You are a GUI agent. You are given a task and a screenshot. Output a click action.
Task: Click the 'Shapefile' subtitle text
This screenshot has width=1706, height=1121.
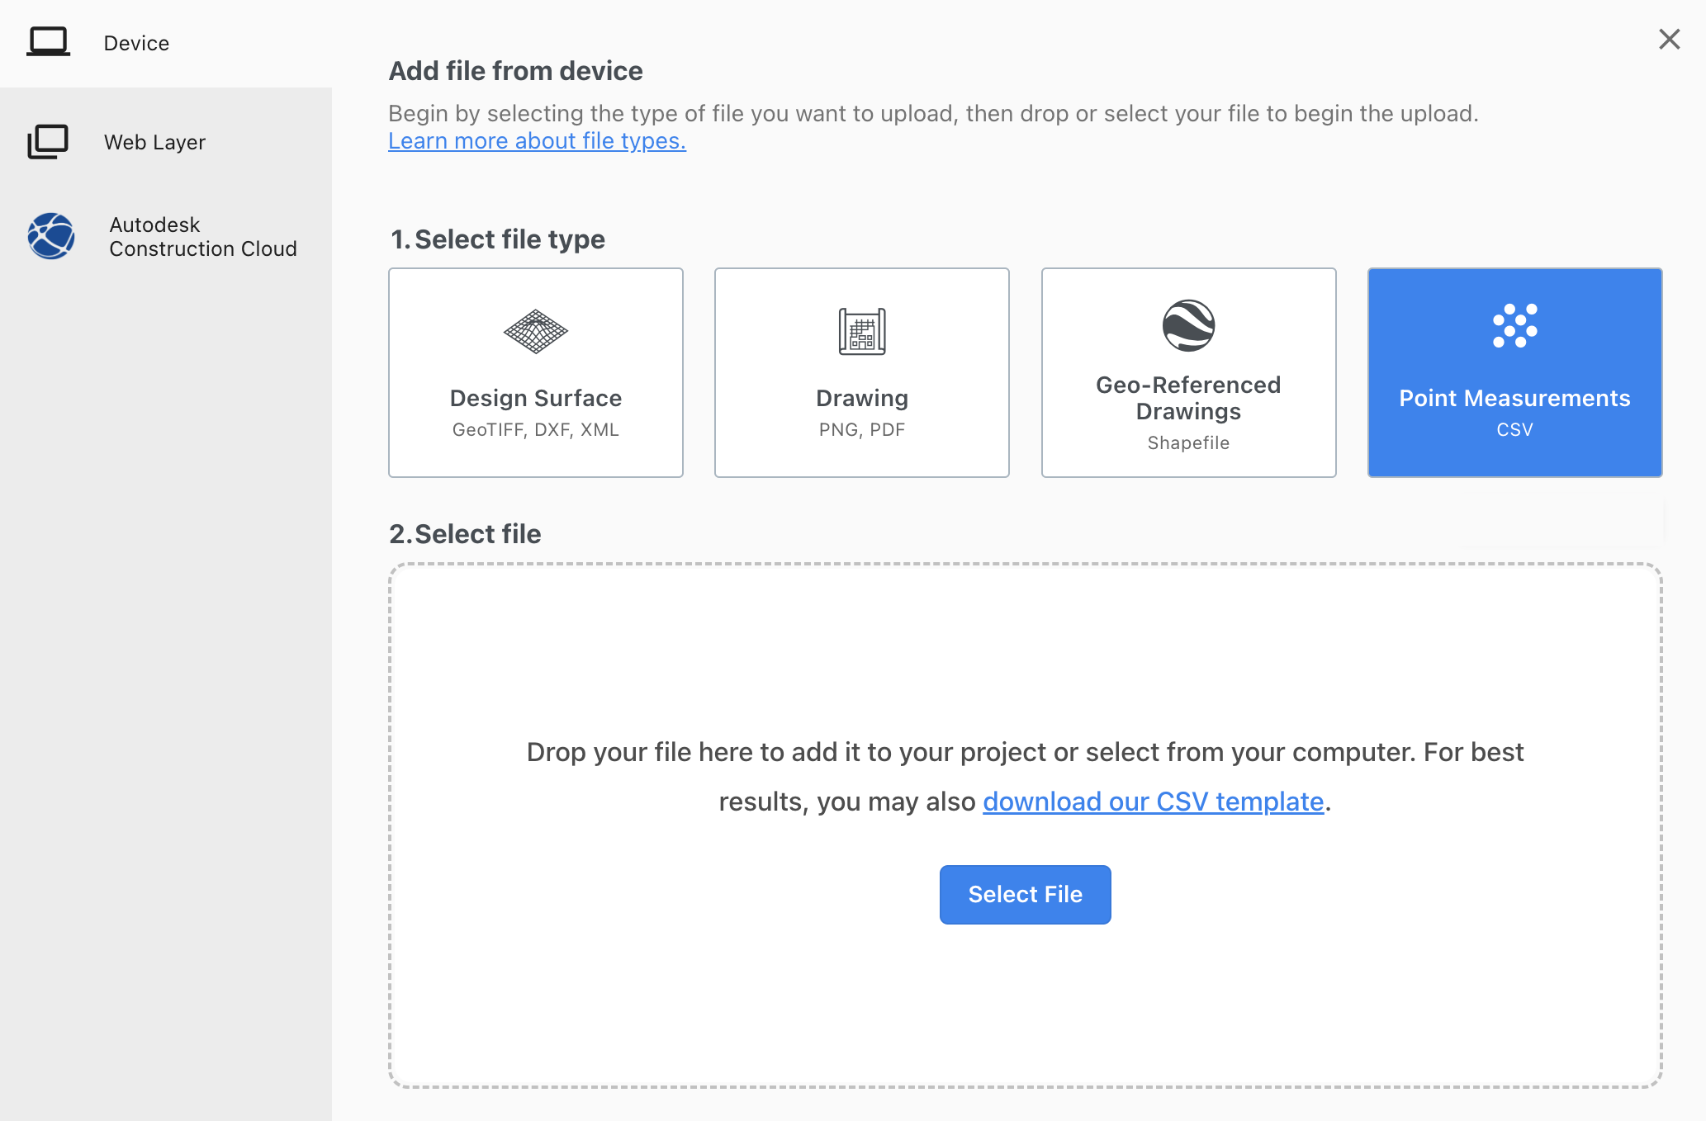1188,443
